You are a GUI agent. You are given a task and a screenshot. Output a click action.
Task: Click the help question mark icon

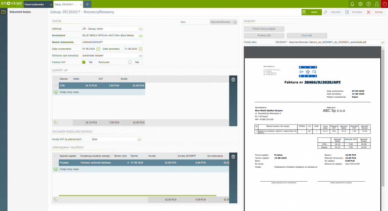[368, 4]
